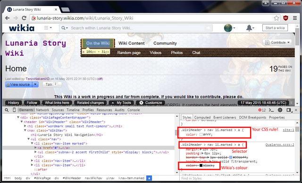Expand the a href="#" element node

click(35, 148)
